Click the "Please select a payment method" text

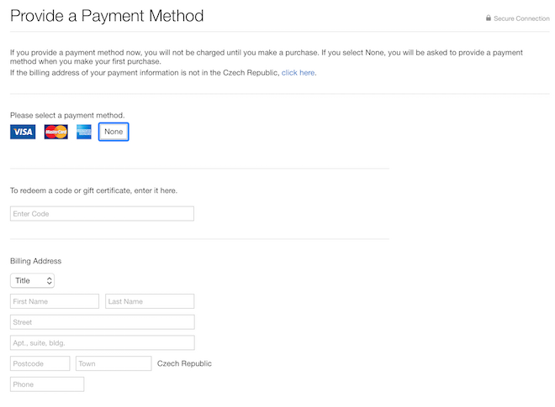tap(67, 115)
